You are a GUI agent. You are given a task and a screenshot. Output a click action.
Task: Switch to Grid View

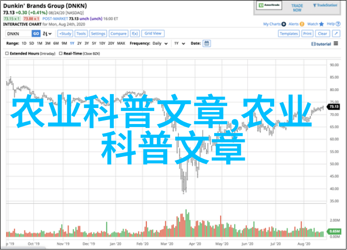click(153, 33)
